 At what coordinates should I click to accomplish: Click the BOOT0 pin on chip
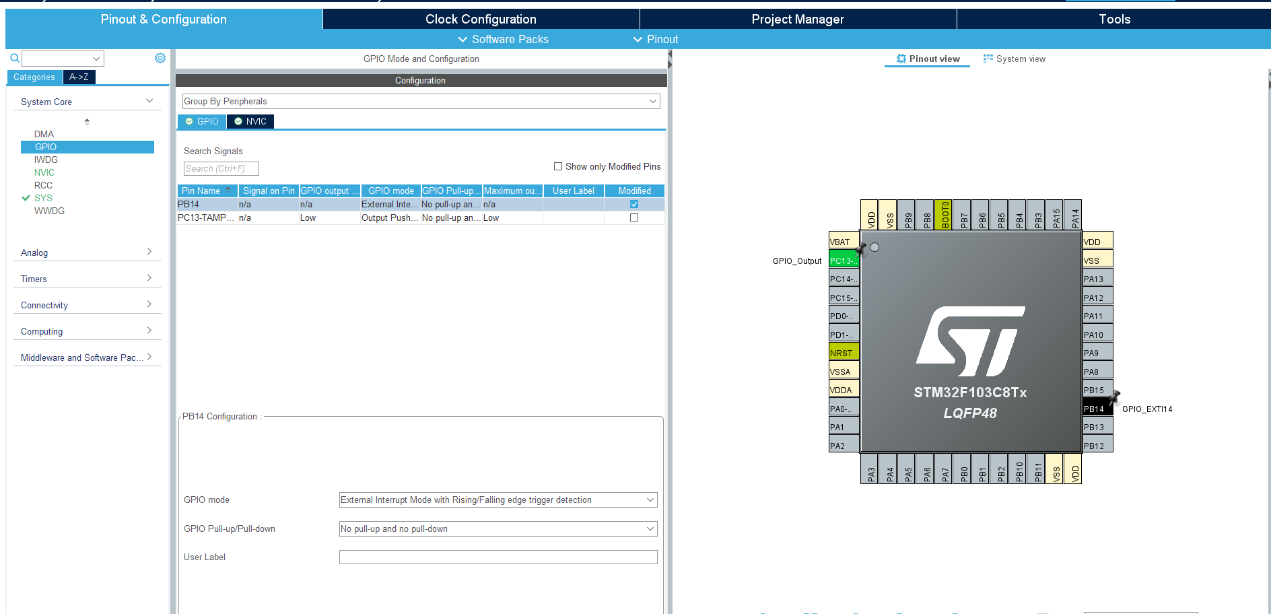coord(943,215)
